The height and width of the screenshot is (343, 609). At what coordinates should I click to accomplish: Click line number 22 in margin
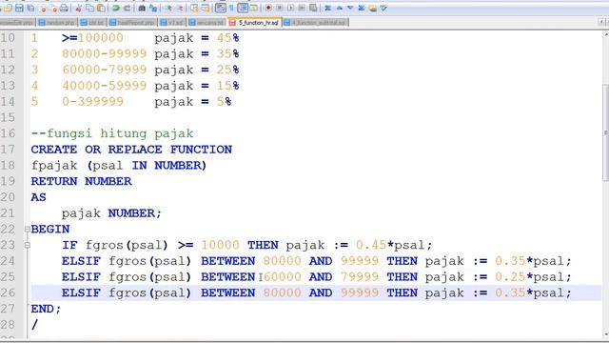(x=8, y=229)
